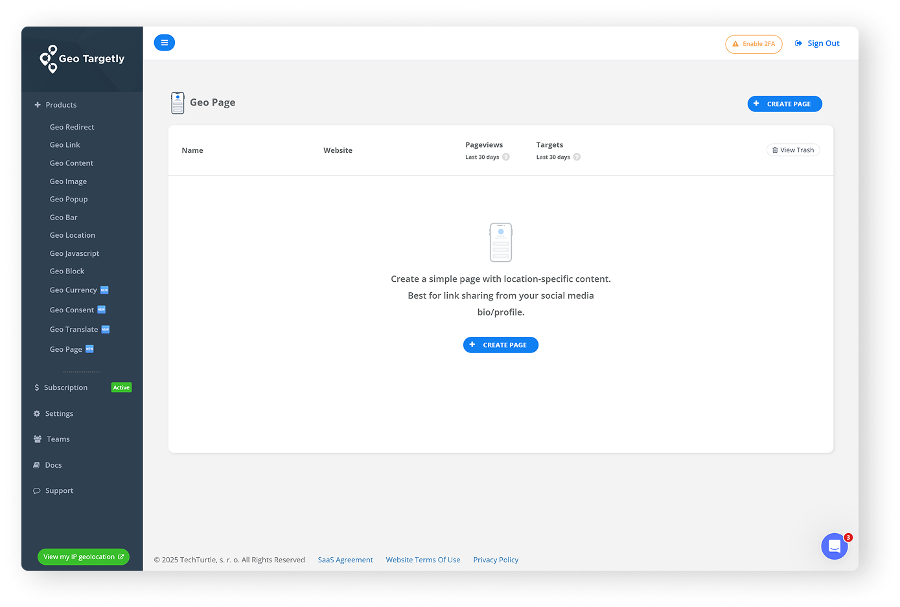Sign out of the account
Viewport: 900px width, 607px height.
[817, 43]
